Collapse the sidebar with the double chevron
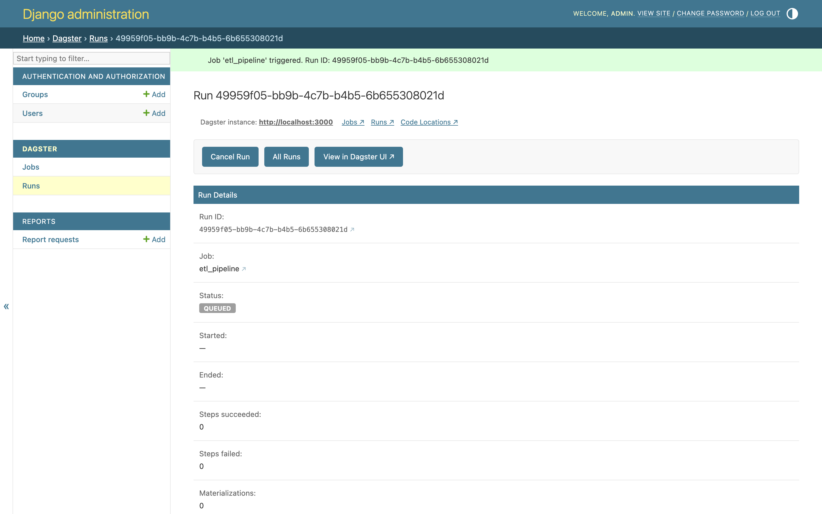The image size is (822, 514). tap(6, 306)
